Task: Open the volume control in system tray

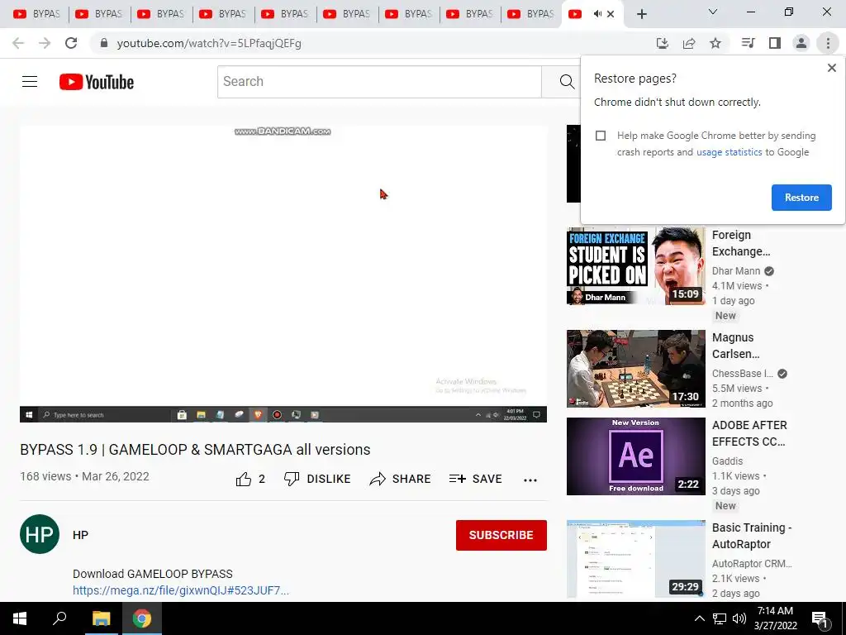Action: pos(739,618)
